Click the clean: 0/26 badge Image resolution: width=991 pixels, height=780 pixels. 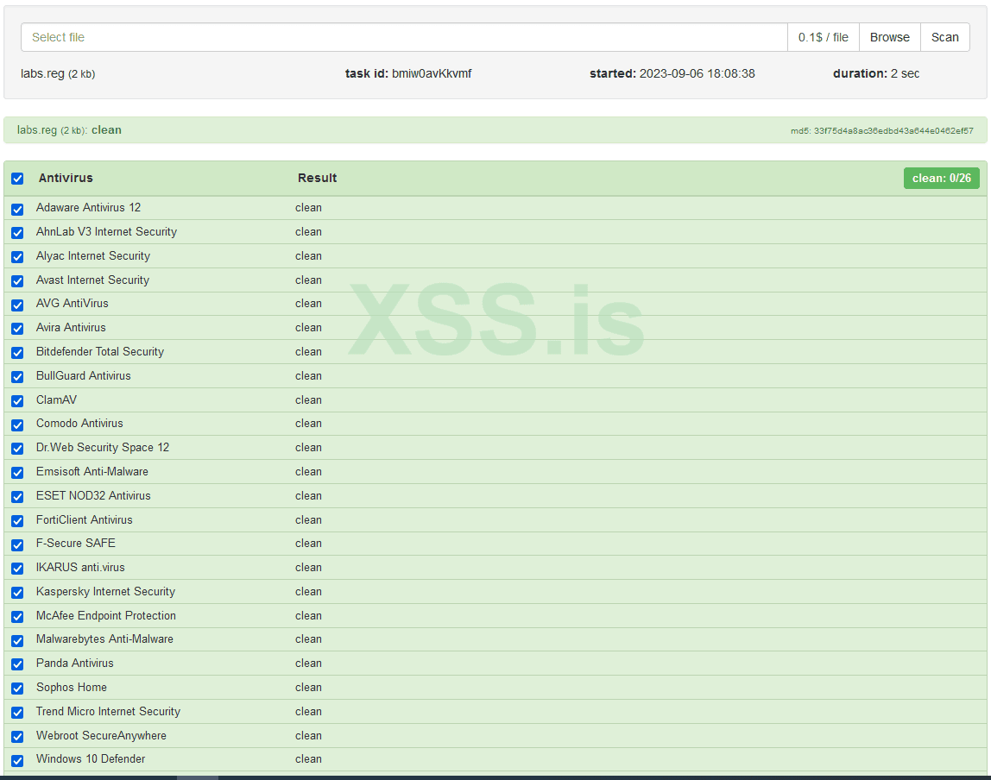coord(941,178)
